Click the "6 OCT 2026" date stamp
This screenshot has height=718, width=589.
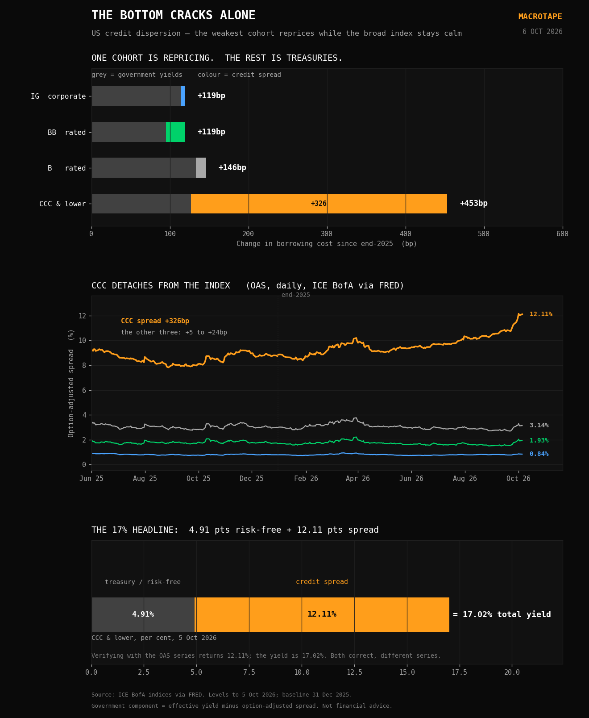(543, 32)
